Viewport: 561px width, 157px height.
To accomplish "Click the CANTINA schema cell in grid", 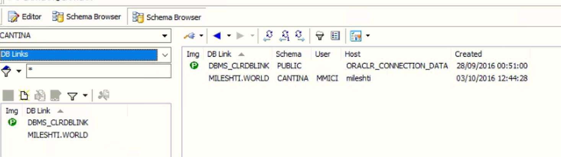I will click(293, 78).
